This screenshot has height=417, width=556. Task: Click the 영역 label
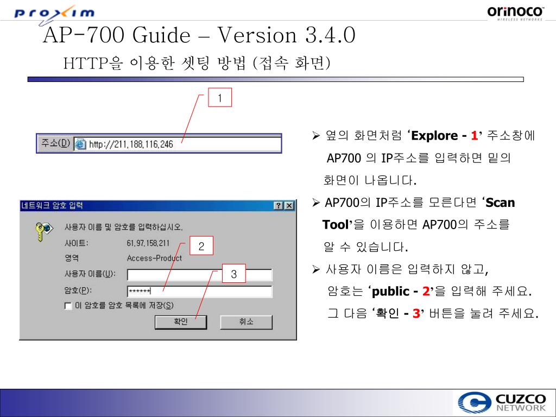[x=72, y=258]
